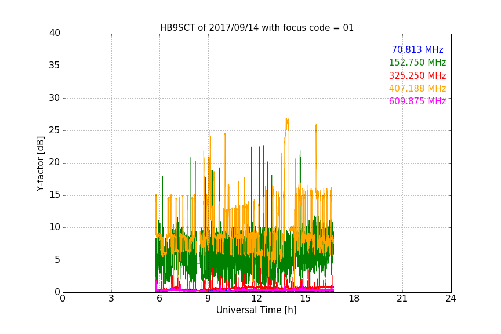Select the red 325.250 MHz legend label
Image resolution: width=501 pixels, height=334 pixels.
point(418,75)
